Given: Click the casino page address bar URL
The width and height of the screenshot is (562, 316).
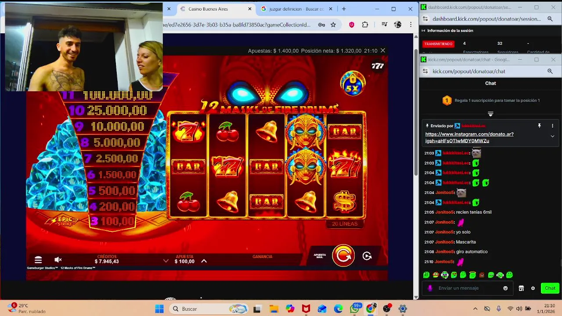Looking at the screenshot, I should [237, 25].
